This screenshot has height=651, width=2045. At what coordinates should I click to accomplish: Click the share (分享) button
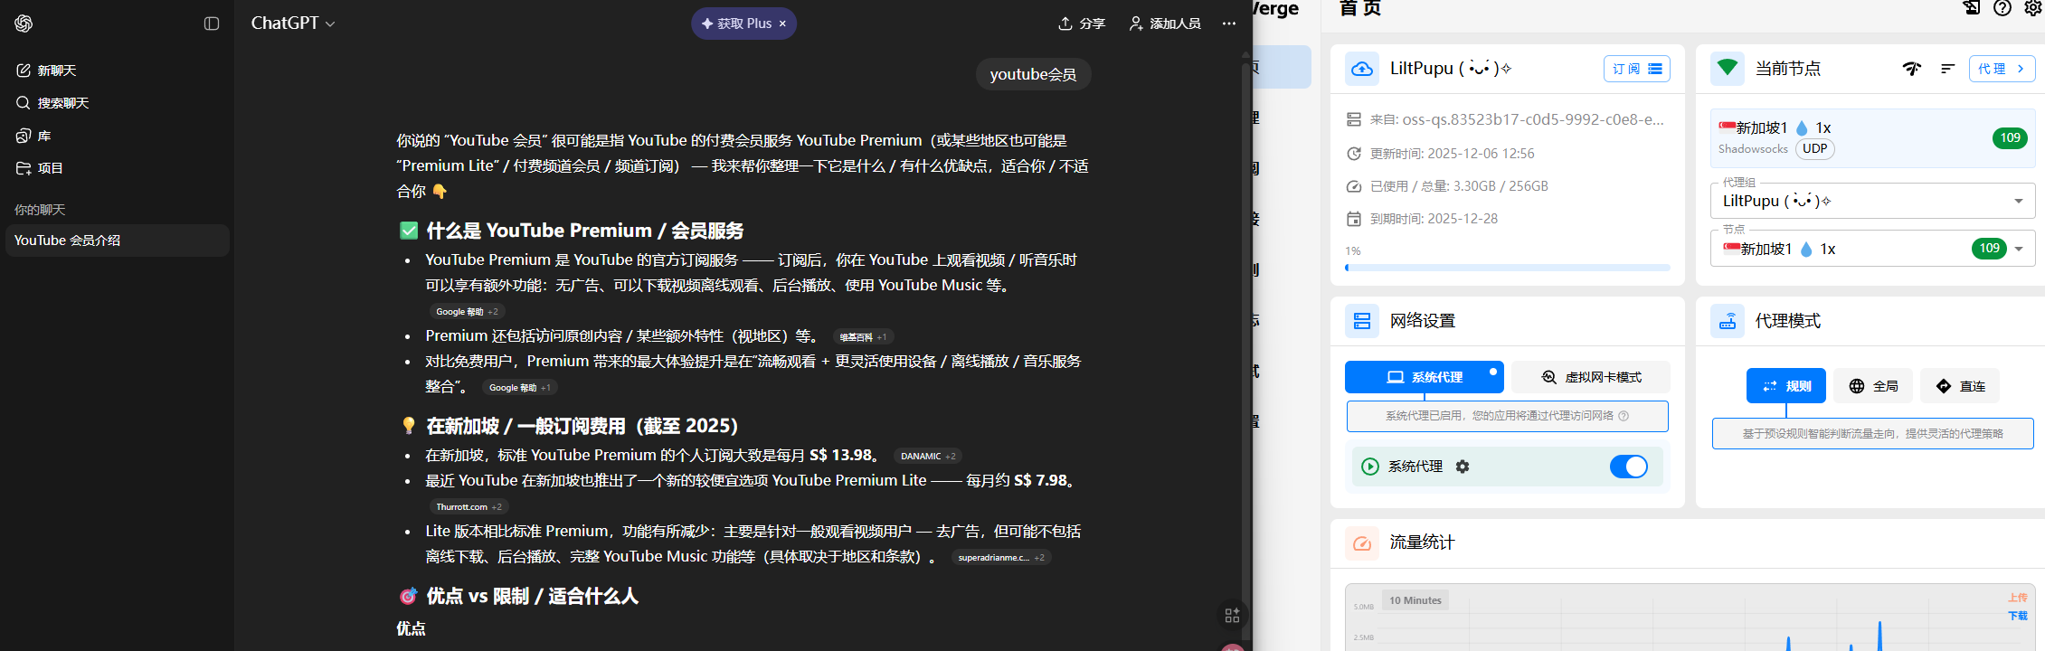point(1082,24)
